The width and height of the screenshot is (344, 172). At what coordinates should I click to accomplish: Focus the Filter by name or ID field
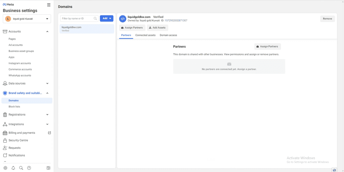point(79,18)
